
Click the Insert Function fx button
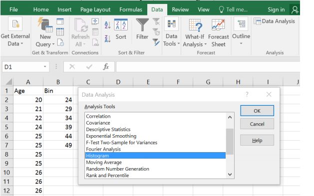(x=106, y=67)
